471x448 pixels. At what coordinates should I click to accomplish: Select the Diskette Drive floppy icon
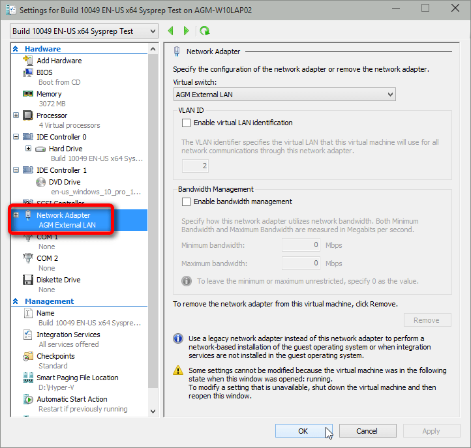[28, 280]
